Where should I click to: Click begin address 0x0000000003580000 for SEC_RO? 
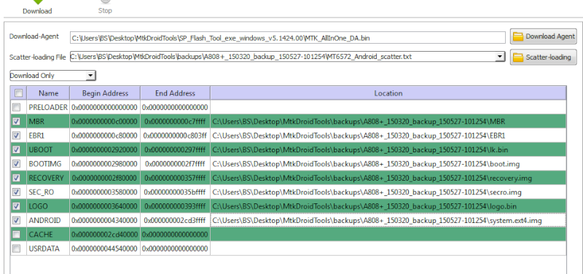[105, 192]
